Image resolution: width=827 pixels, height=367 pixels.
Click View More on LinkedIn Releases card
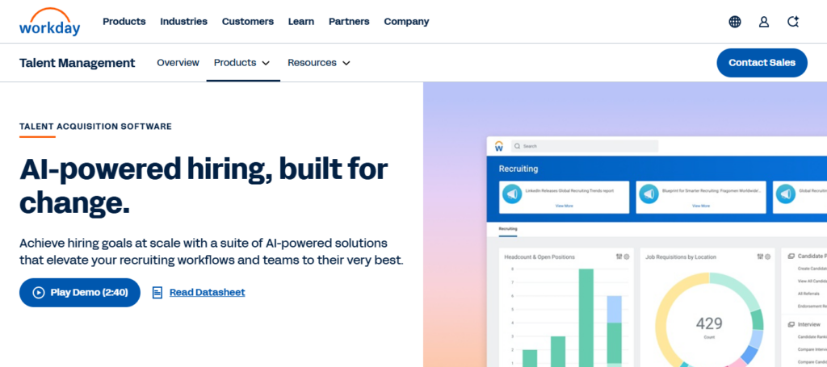(x=564, y=206)
